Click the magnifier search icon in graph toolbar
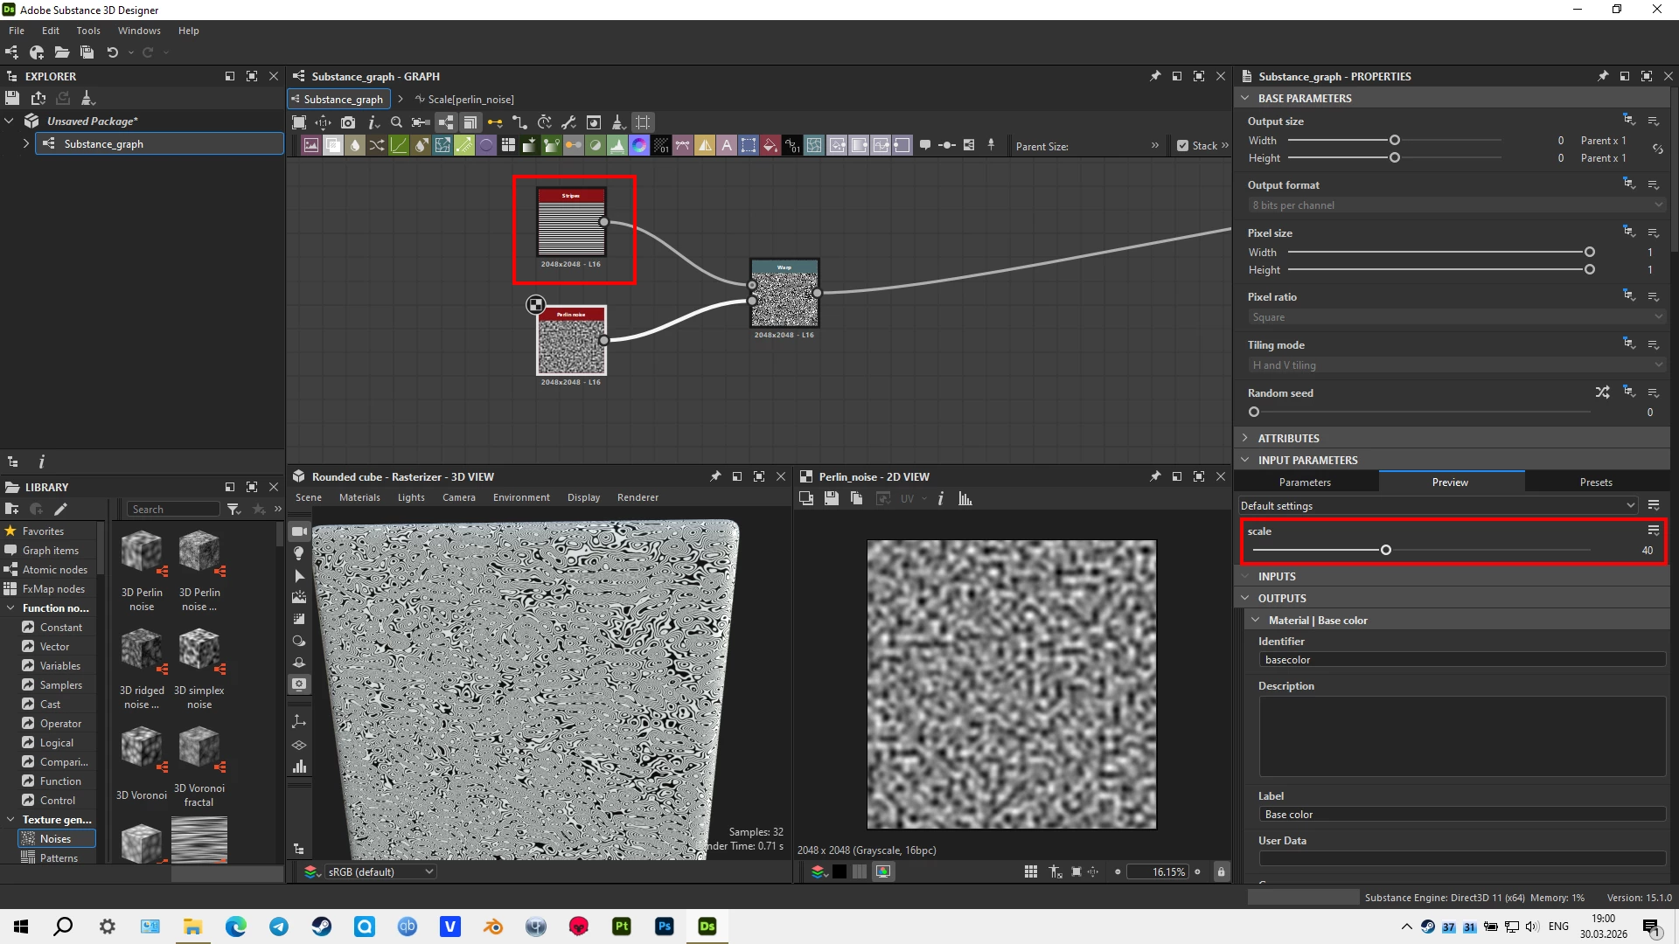This screenshot has width=1679, height=944. [x=396, y=122]
